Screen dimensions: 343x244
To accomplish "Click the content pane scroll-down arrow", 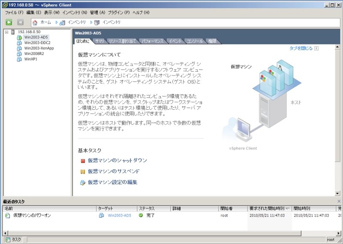I will click(337, 193).
